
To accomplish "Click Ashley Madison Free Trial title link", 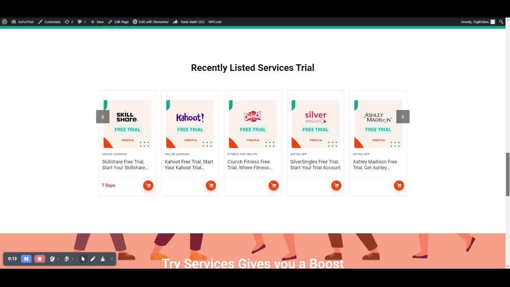I will 375,165.
